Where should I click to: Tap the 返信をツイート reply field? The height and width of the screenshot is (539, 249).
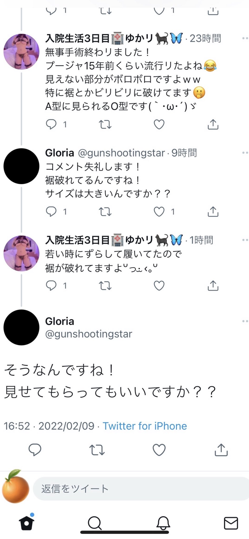[140, 489]
